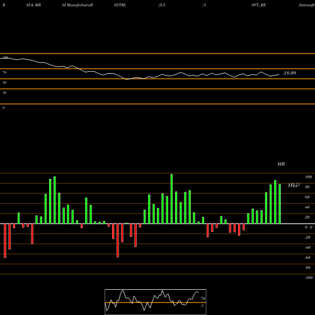This screenshot has height=315, width=315.
Task: Click the "100" MR axis label
Action: coord(308,177)
